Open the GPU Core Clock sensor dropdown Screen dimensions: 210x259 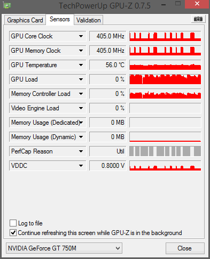81,36
